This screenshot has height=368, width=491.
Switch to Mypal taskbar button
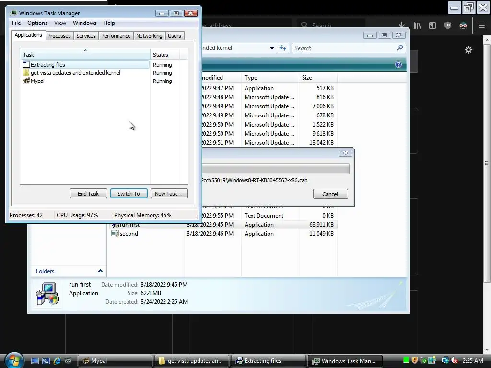pyautogui.click(x=115, y=361)
